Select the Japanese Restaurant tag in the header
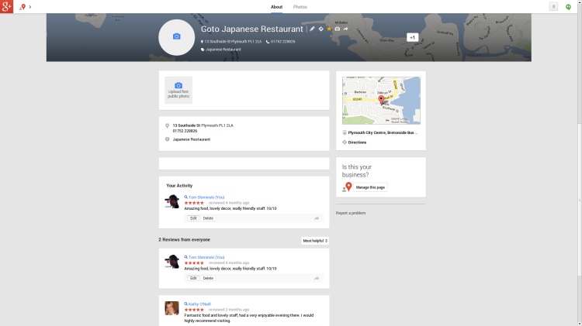582x326 pixels. point(223,50)
